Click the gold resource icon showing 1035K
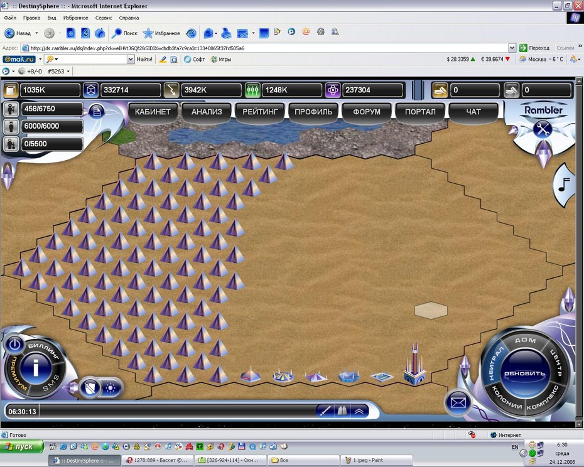 pos(11,90)
